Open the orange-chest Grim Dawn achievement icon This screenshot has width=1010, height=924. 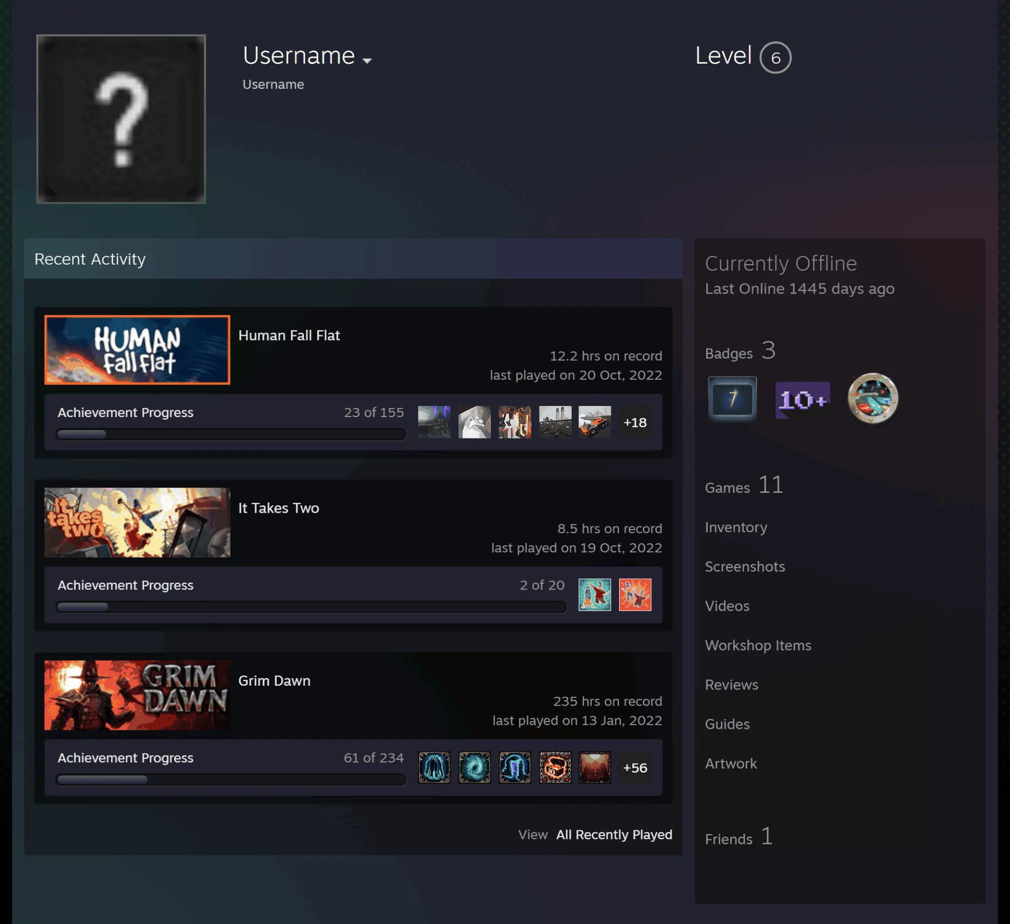click(x=555, y=768)
